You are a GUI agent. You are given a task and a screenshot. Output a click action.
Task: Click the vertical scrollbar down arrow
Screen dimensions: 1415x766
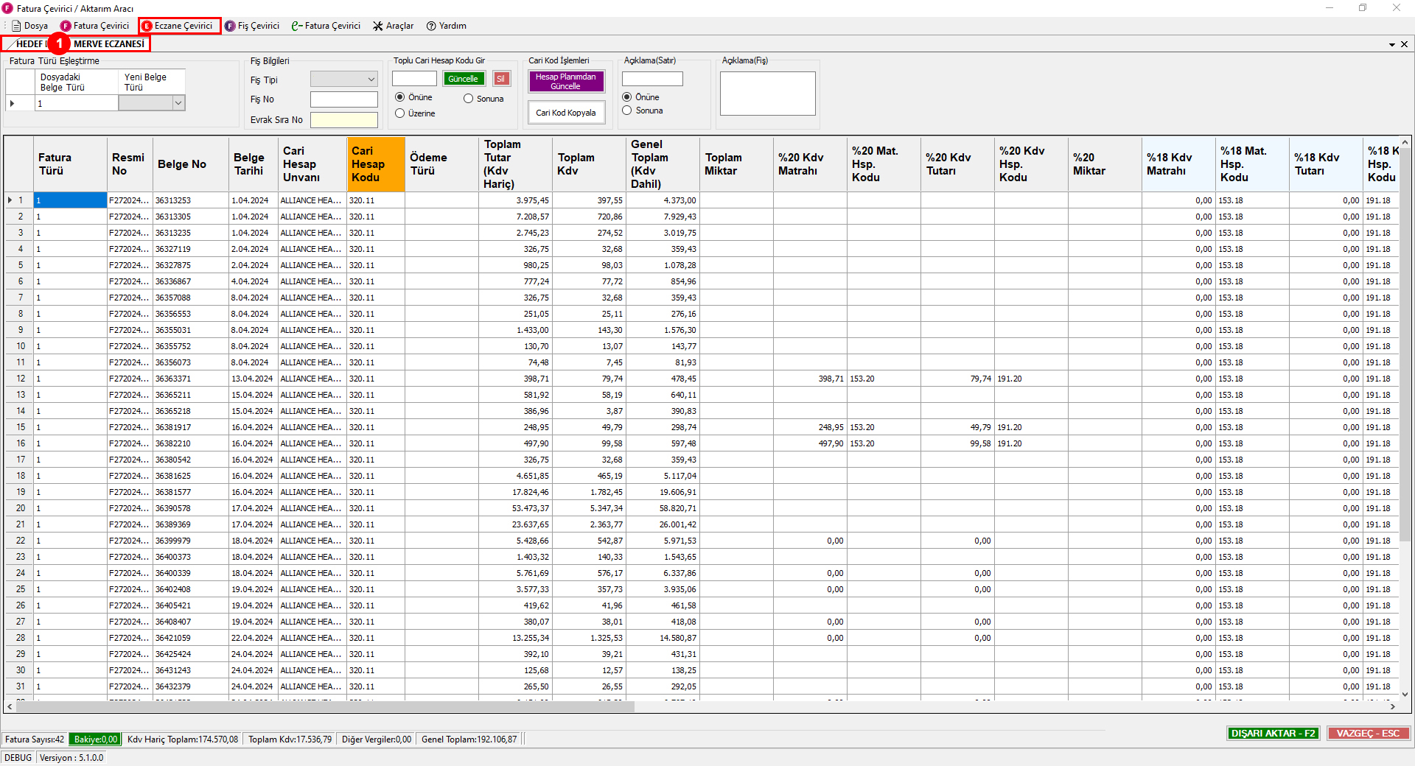tap(1405, 694)
